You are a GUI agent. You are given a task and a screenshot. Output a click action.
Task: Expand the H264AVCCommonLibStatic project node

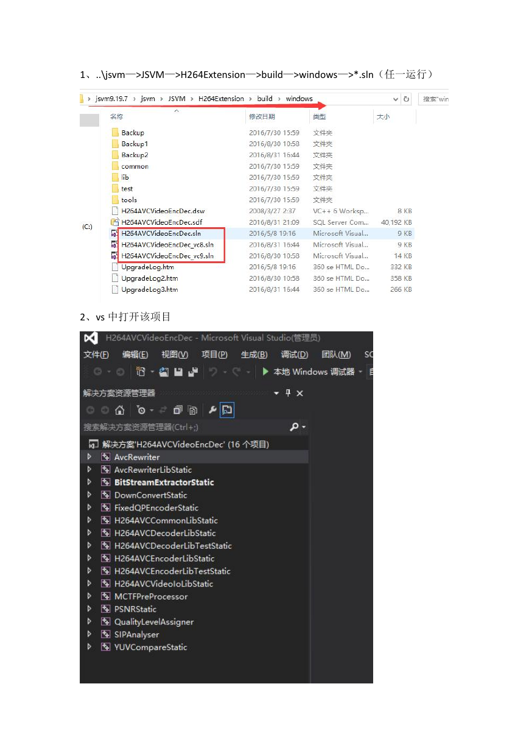tap(89, 520)
